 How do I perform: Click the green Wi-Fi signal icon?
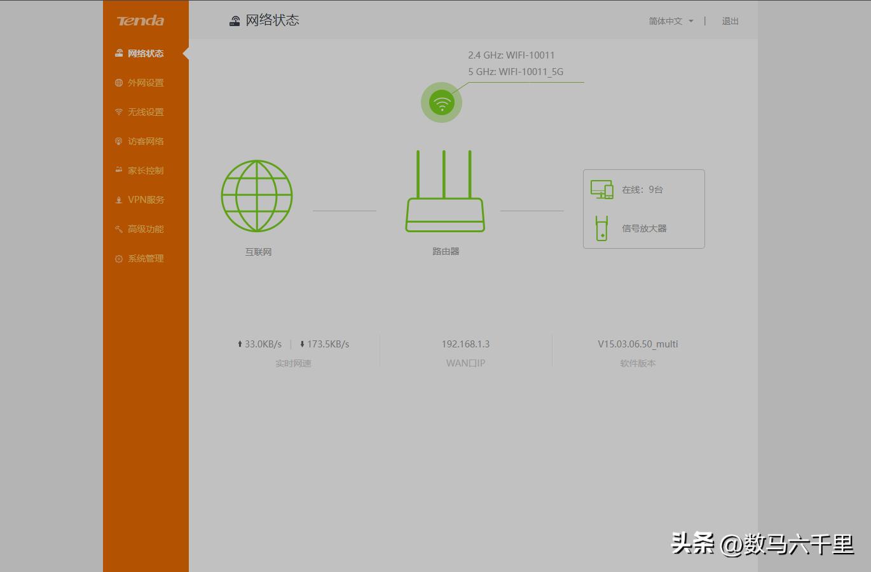(x=442, y=102)
